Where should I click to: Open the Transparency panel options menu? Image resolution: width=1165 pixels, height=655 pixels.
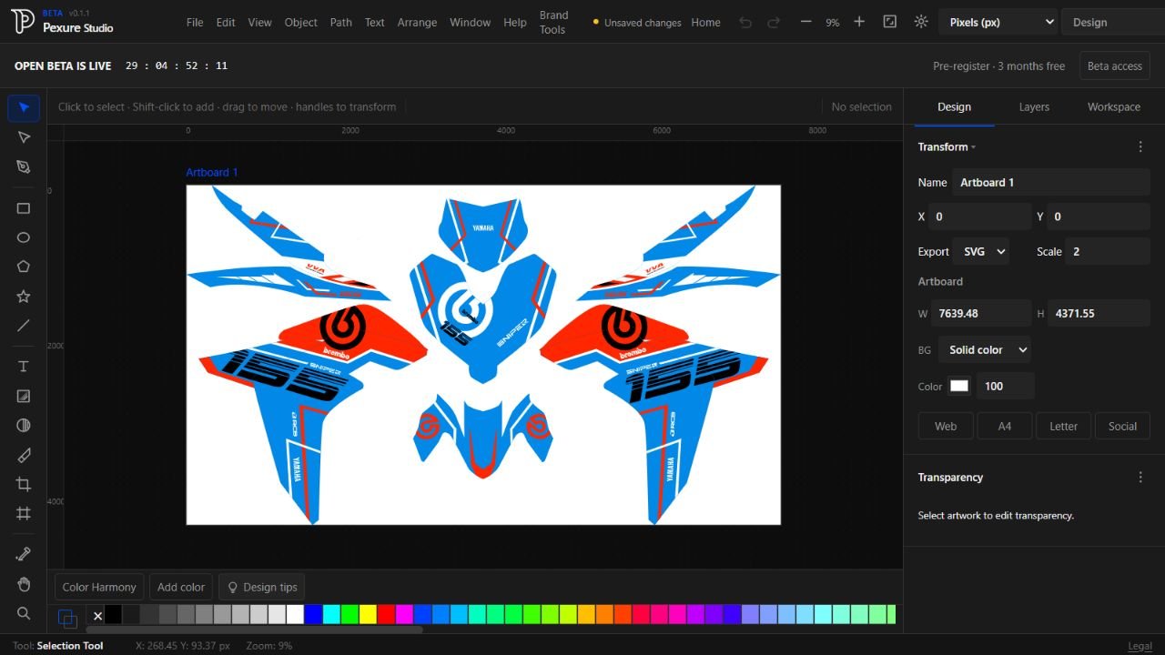[1140, 477]
